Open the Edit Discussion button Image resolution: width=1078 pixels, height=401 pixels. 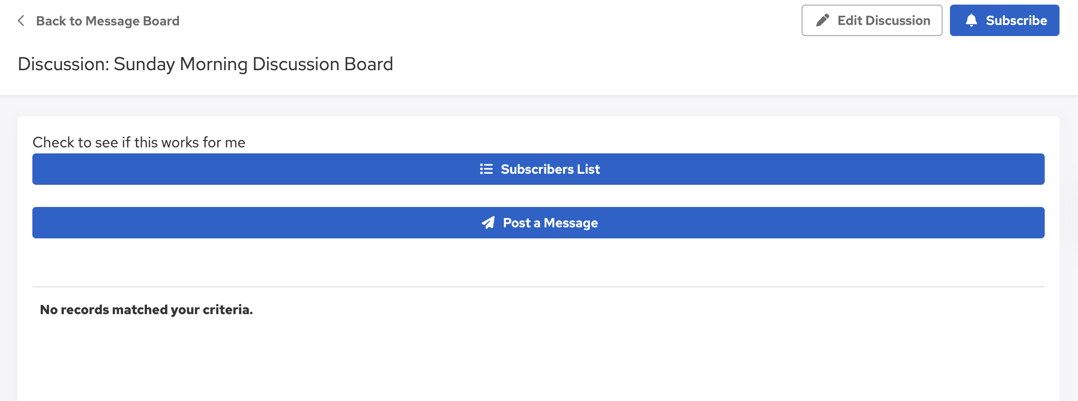(x=871, y=20)
